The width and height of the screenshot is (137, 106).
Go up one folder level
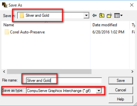coord(102,15)
